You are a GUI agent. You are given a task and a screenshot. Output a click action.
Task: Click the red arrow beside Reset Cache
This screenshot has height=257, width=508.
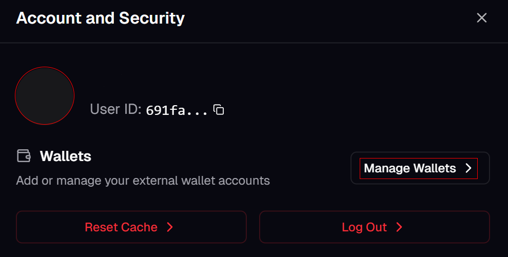coord(170,227)
